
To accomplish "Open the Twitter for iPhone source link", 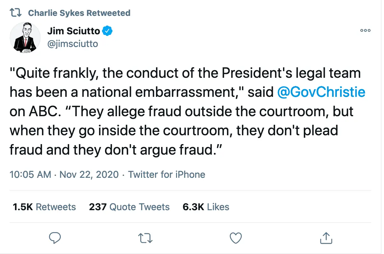I will (x=167, y=174).
